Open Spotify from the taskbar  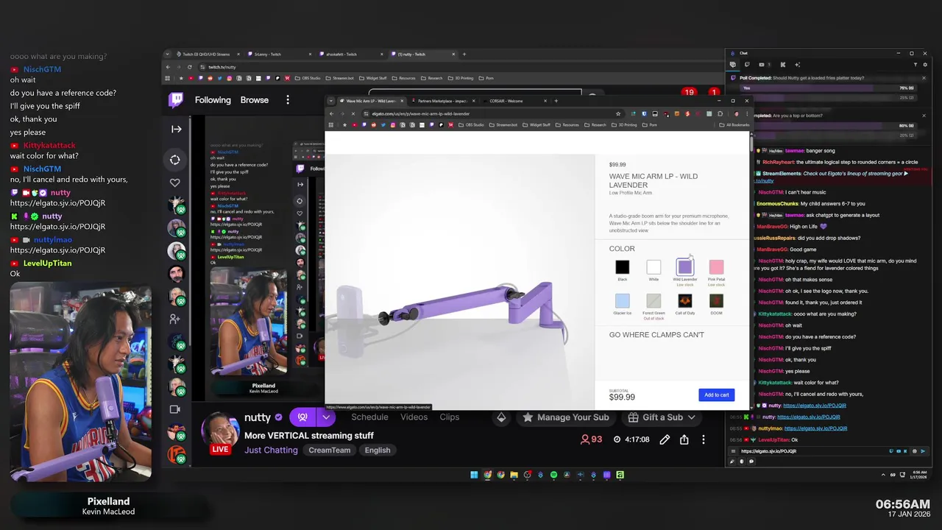click(x=553, y=475)
